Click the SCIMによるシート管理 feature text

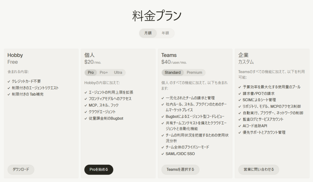pos(259,100)
